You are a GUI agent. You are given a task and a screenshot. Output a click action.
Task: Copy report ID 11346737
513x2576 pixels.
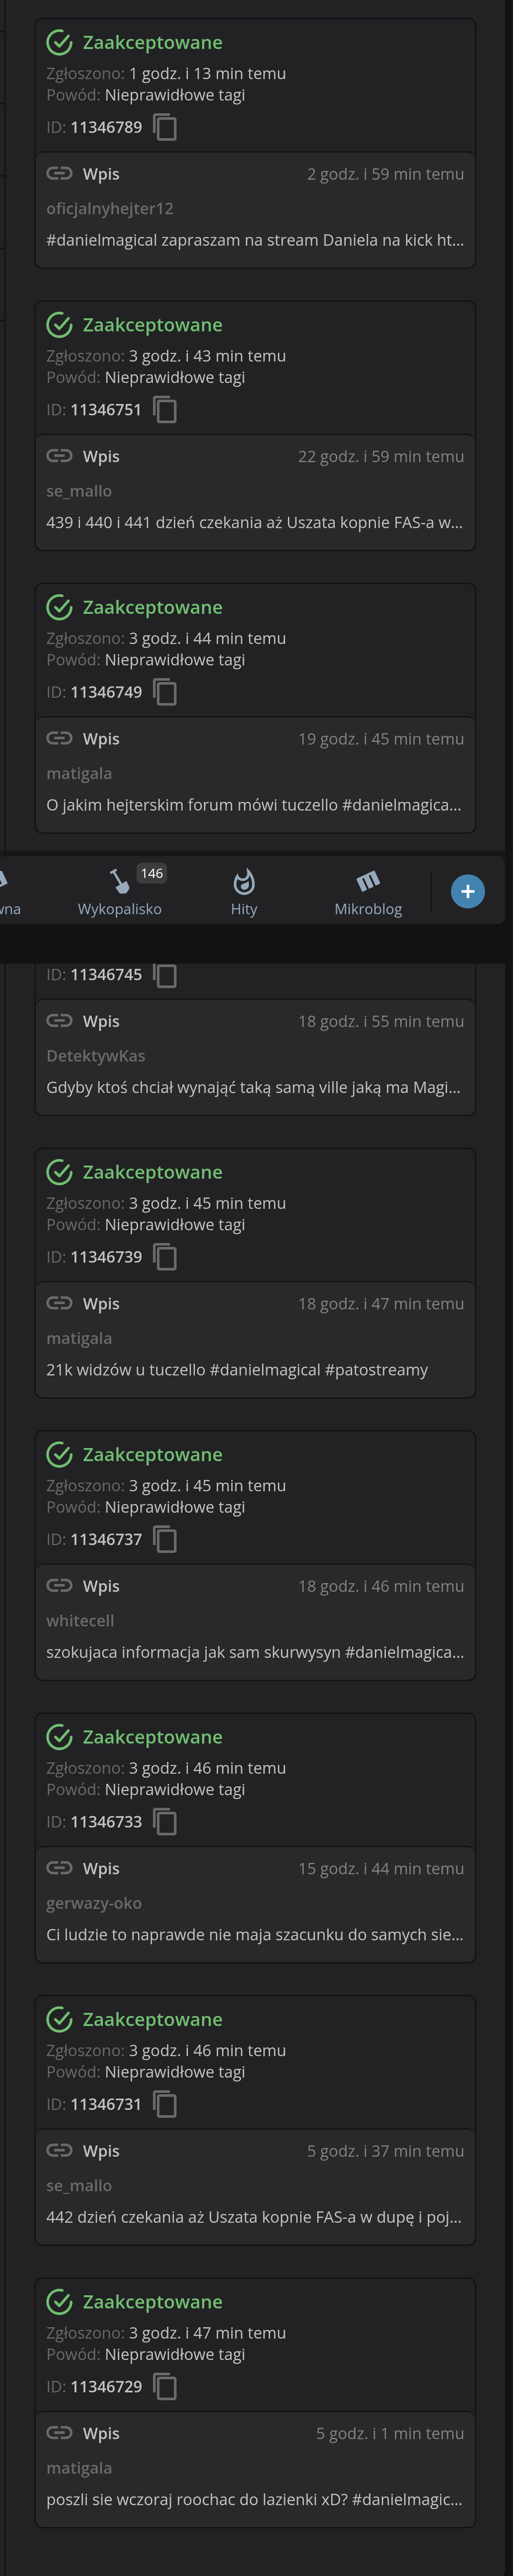pyautogui.click(x=165, y=1539)
